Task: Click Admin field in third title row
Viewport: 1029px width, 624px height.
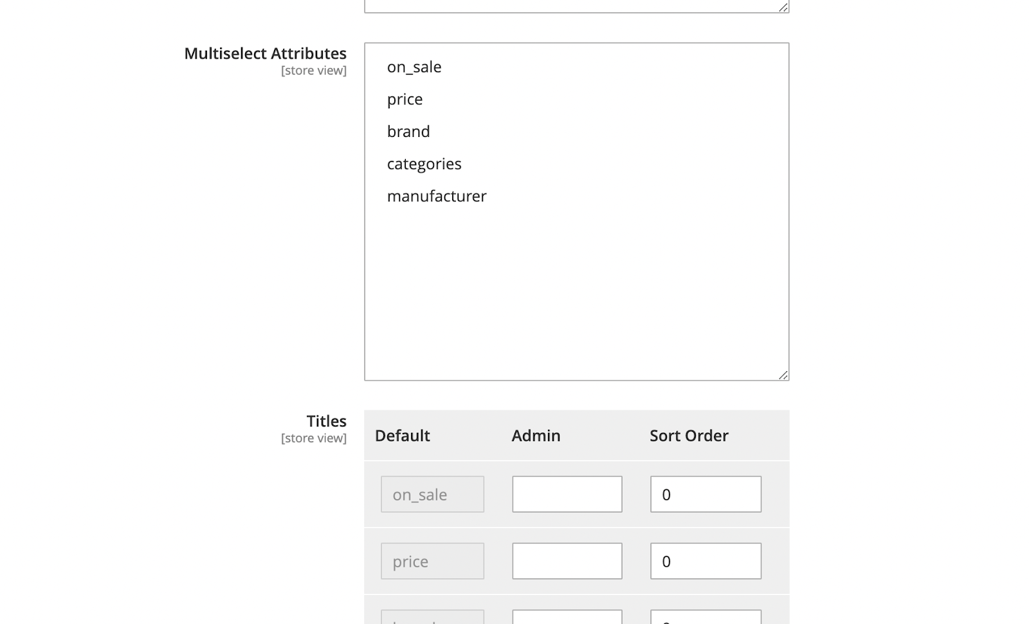Action: [567, 618]
